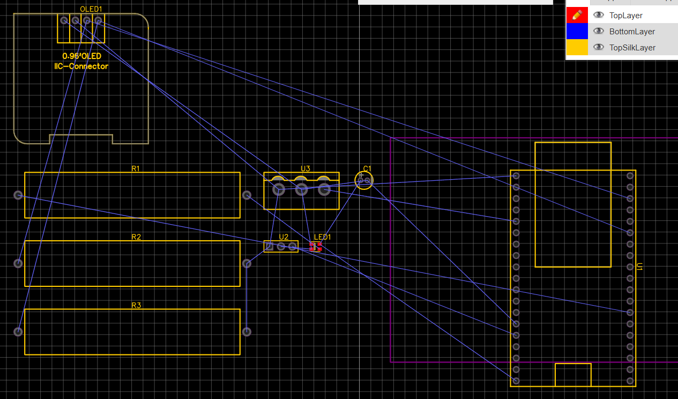Select the LED1 red SMD pad footprint

coord(315,246)
